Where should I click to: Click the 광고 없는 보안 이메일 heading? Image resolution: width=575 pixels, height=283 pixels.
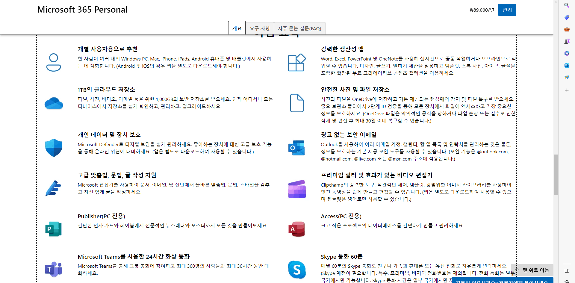point(349,135)
